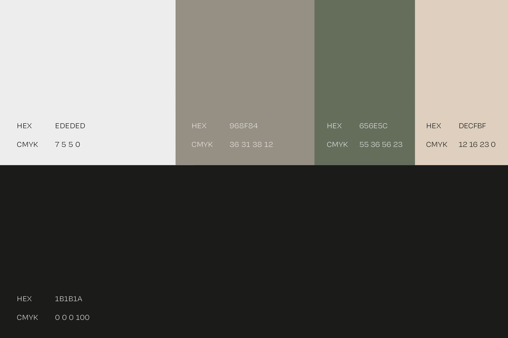Click the hex code 656E5C

pyautogui.click(x=373, y=126)
